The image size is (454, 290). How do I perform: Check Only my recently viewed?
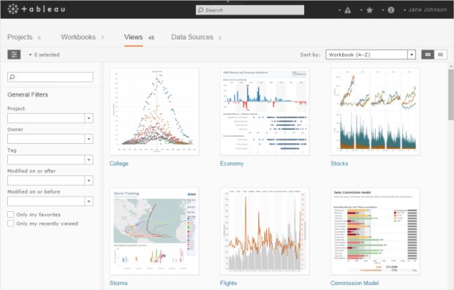(11, 224)
